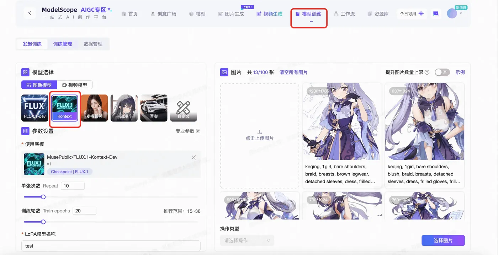498x255 pixels.
Task: Click the Train epochs value field
Action: click(84, 211)
